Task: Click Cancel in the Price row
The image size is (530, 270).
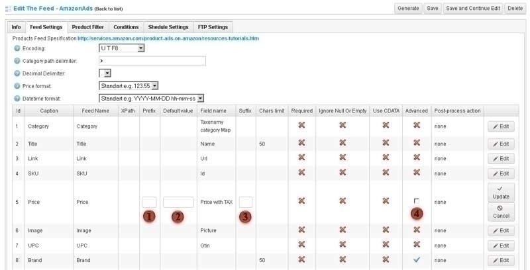Action: 501,212
